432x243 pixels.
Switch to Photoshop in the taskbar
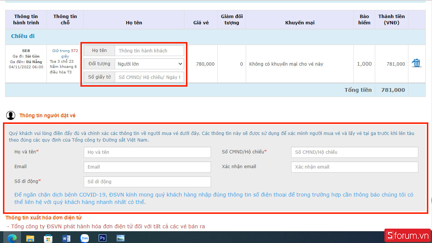pyautogui.click(x=103, y=238)
